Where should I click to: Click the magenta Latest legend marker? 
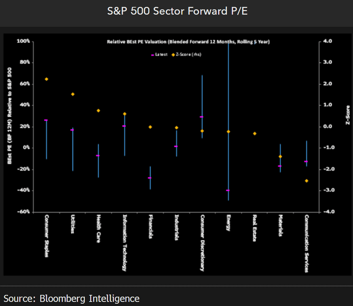(152, 55)
